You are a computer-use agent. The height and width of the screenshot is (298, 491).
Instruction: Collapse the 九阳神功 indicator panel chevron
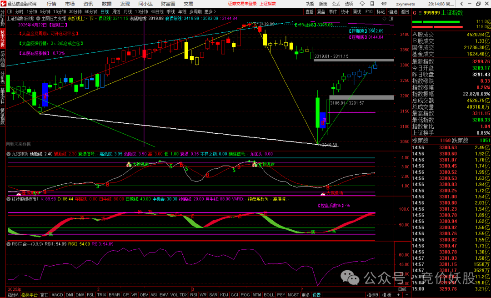(9, 154)
